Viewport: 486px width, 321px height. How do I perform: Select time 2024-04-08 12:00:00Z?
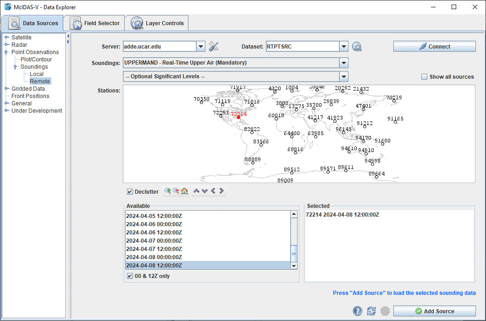click(208, 265)
